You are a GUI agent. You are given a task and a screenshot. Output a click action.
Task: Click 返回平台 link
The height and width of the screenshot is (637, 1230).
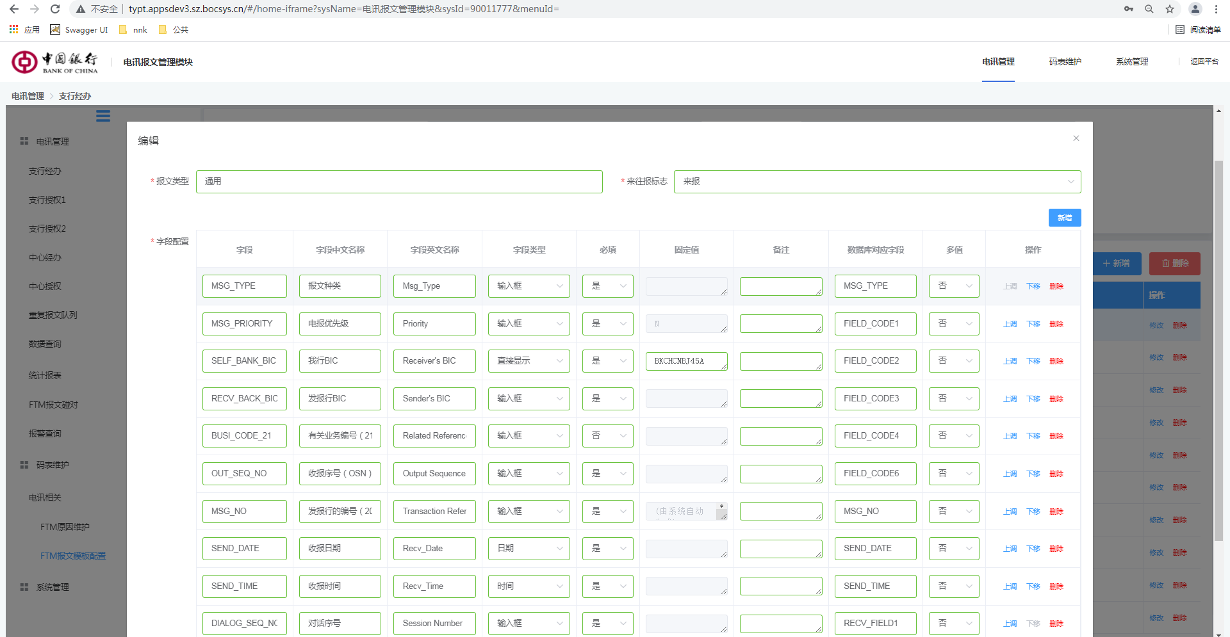(1204, 61)
